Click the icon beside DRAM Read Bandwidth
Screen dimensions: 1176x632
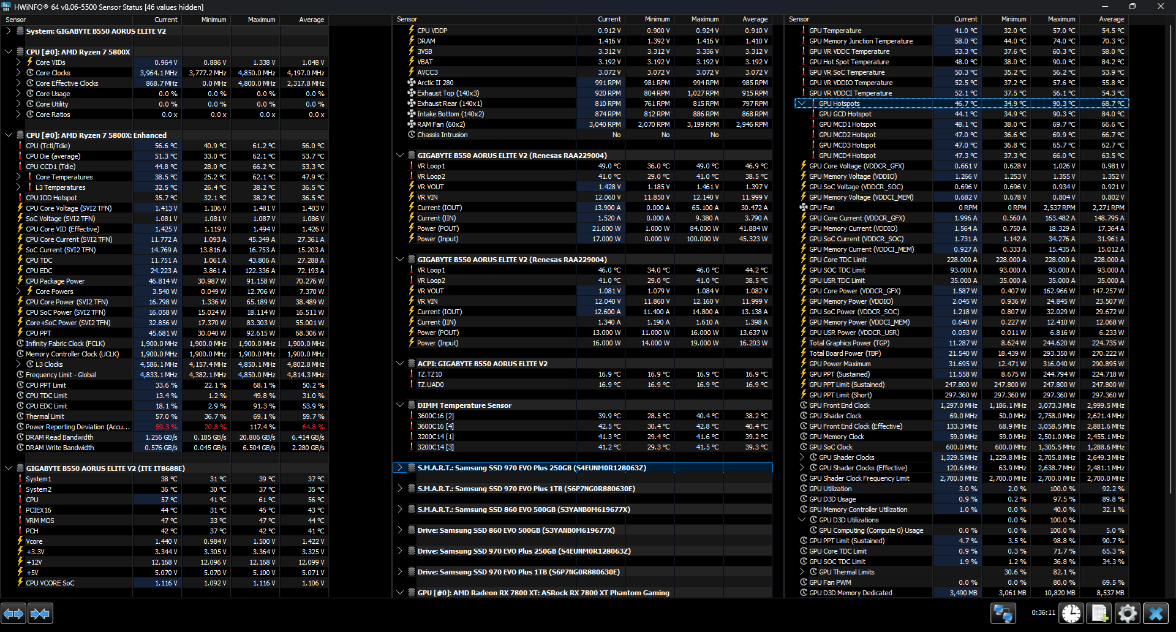[x=20, y=437]
